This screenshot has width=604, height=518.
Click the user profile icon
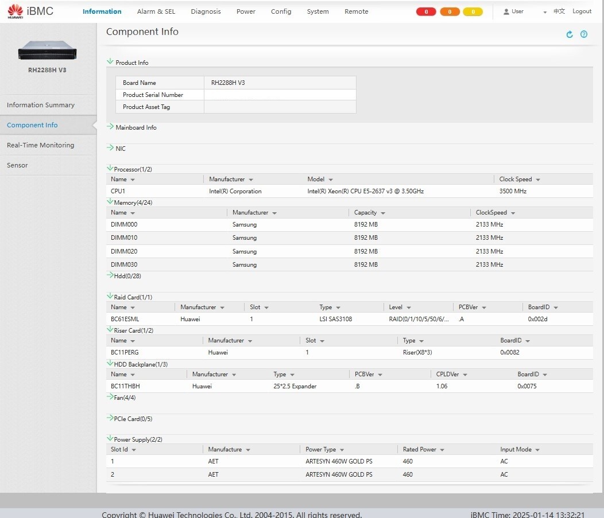506,11
